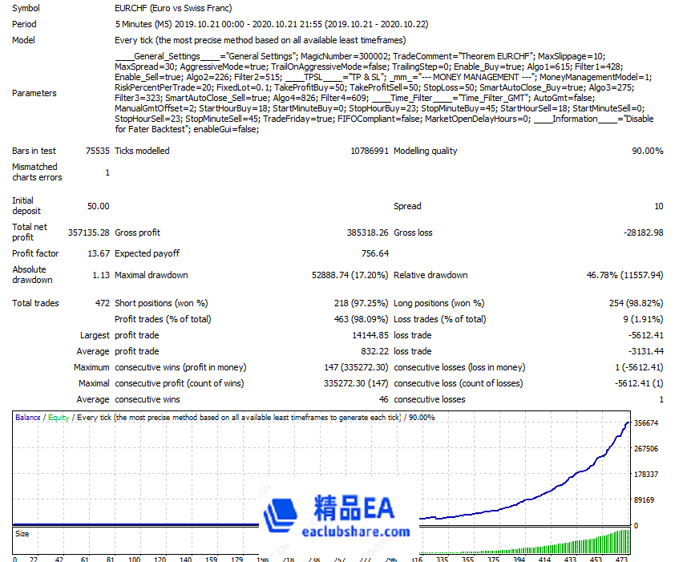This screenshot has width=679, height=562.
Task: Click the "Loss trades (% of total)" label
Action: pyautogui.click(x=440, y=320)
